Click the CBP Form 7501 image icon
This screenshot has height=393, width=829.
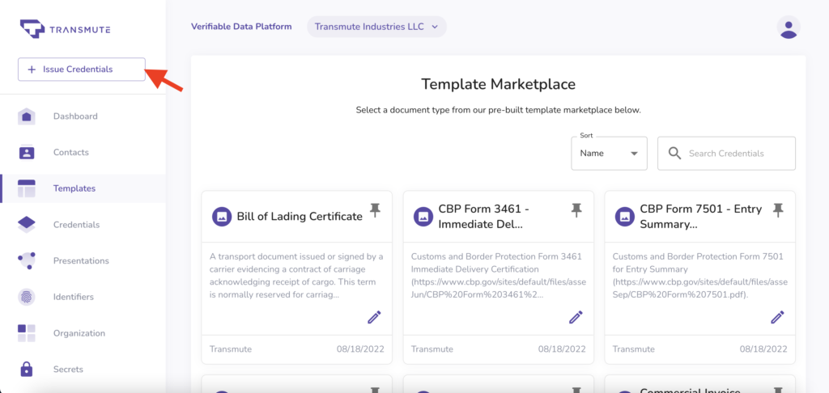point(625,217)
